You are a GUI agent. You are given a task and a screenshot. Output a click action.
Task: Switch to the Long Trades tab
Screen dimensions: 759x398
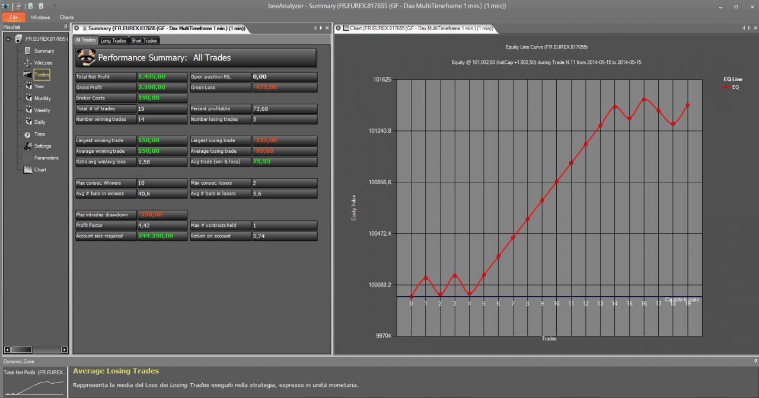[113, 40]
